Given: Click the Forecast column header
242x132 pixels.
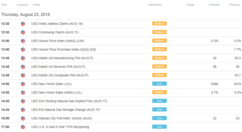Looking at the screenshot, I should tap(214, 5).
